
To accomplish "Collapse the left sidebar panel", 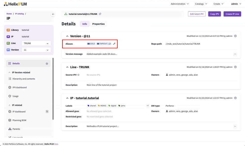I will pyautogui.click(x=53, y=14).
